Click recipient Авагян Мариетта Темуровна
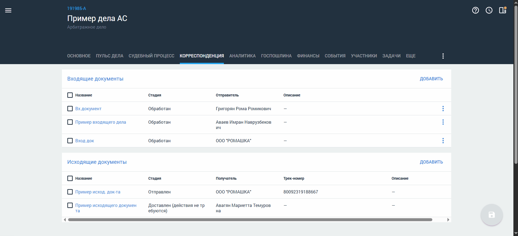Viewport: 518px width, 236px height. [x=243, y=208]
